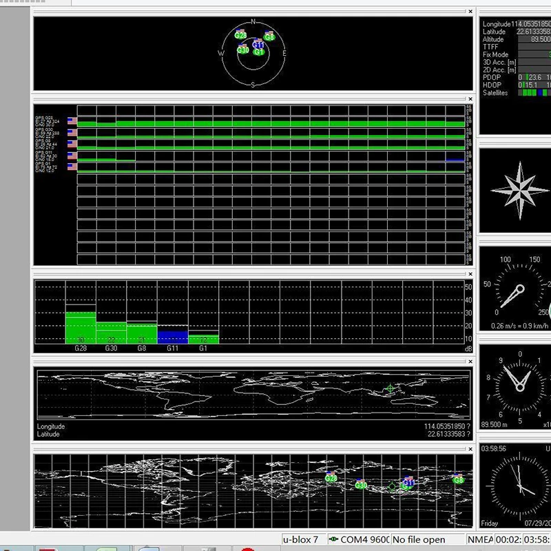Close the satellite signal history panel
Viewport: 551px width, 551px height.
click(x=470, y=99)
